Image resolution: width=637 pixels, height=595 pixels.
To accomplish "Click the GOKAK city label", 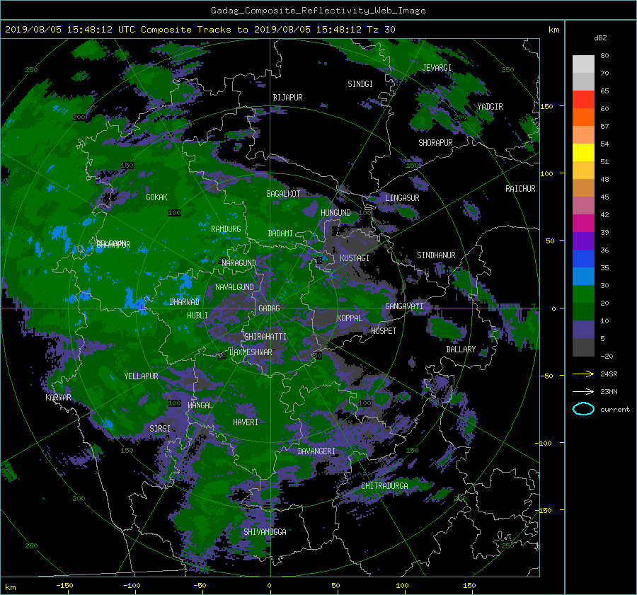I will click(156, 197).
